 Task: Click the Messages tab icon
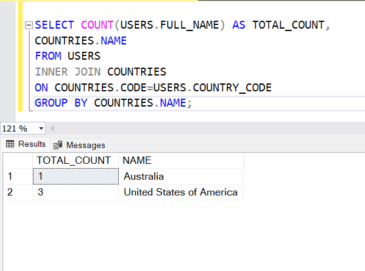[x=58, y=145]
